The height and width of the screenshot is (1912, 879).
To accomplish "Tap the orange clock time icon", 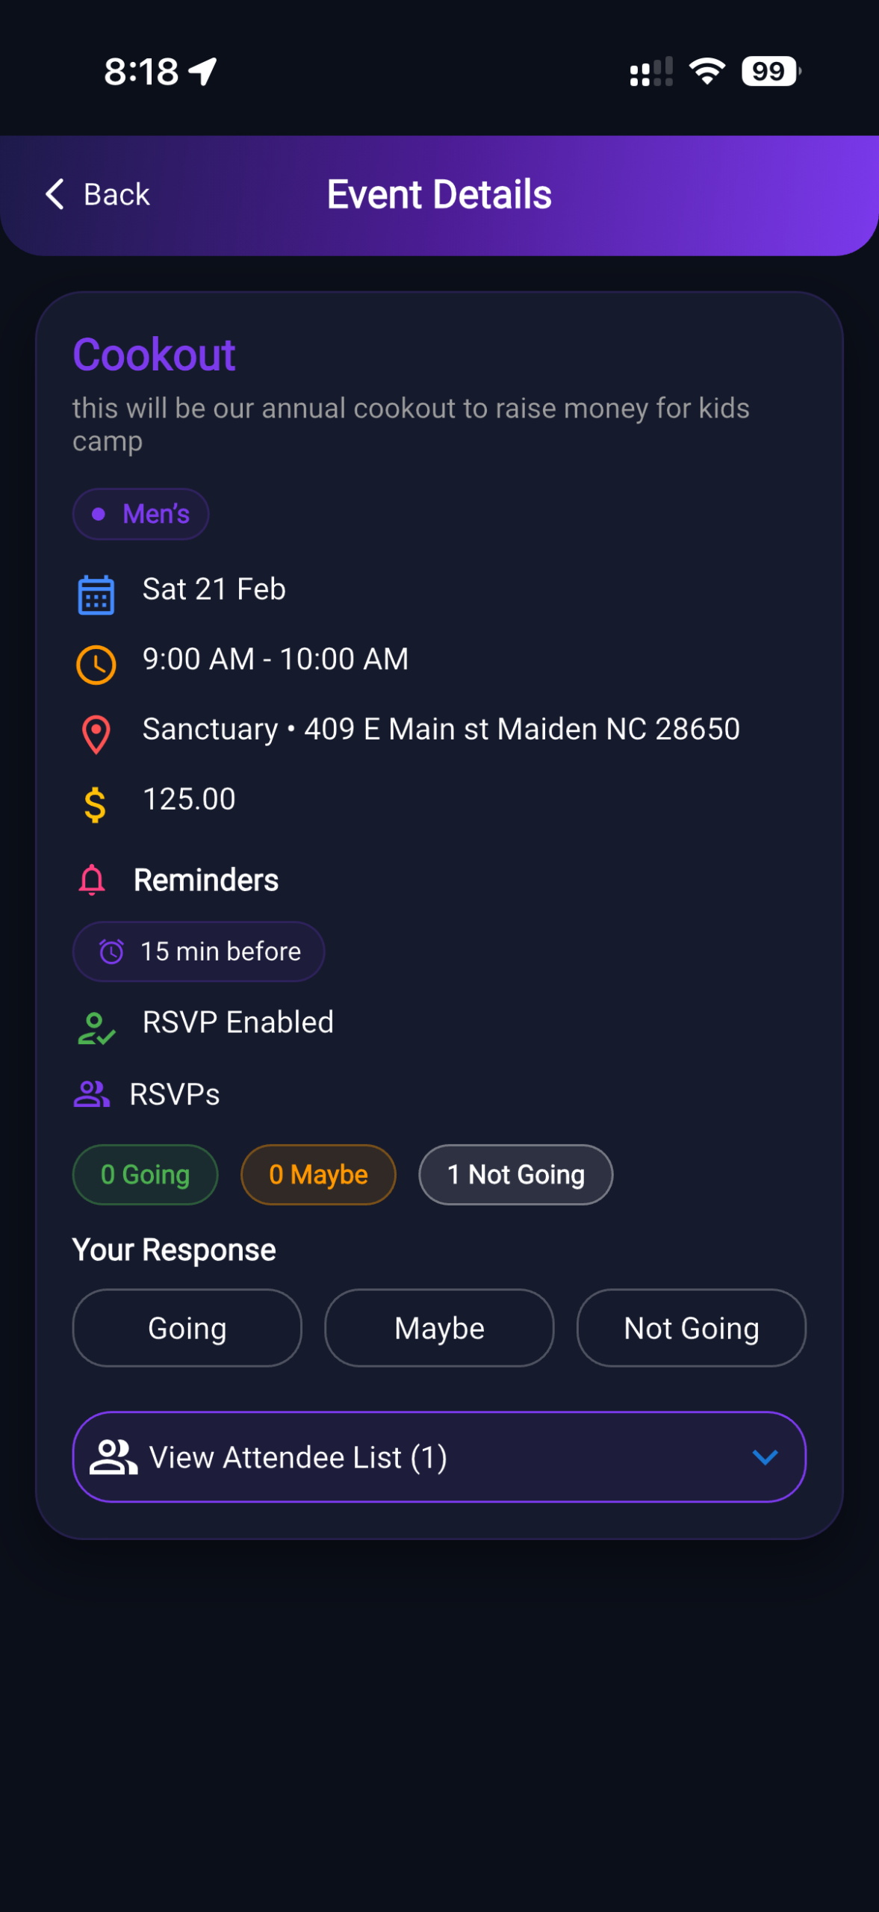I will click(x=96, y=664).
